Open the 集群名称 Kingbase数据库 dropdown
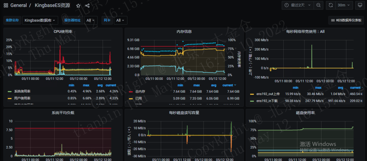Viewport: 367px width, 161px height. 40,20
